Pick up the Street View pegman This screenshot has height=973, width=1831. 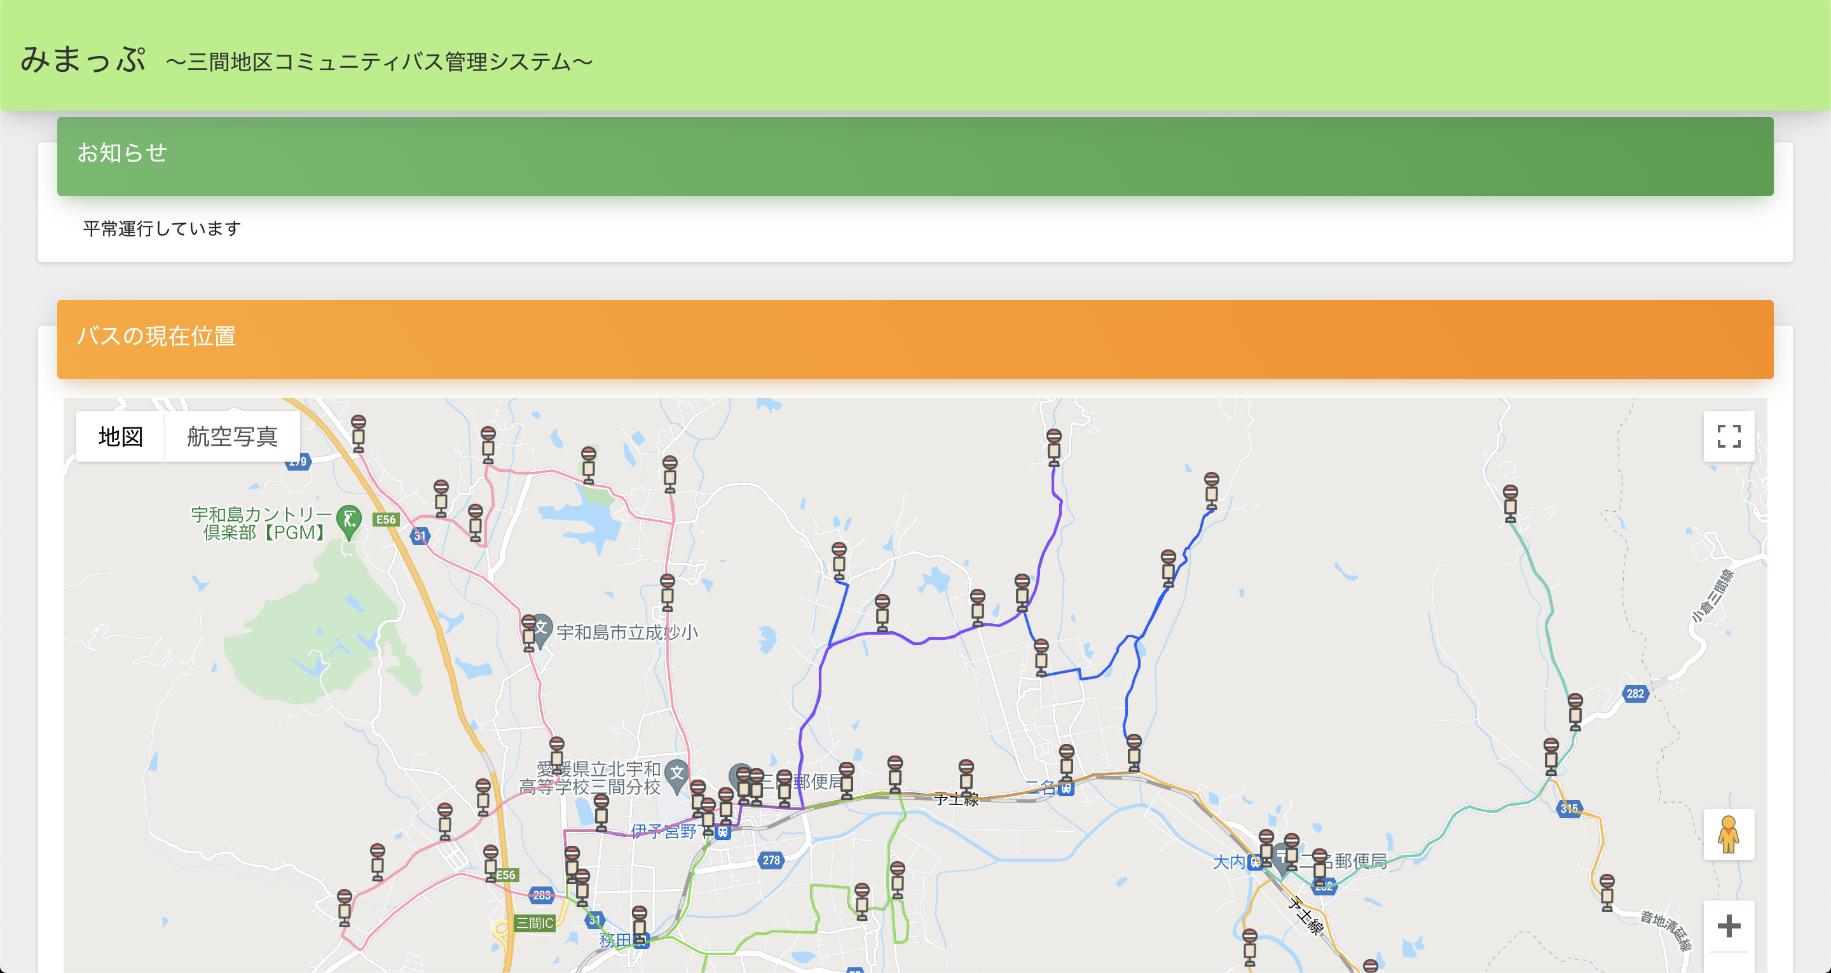1729,834
